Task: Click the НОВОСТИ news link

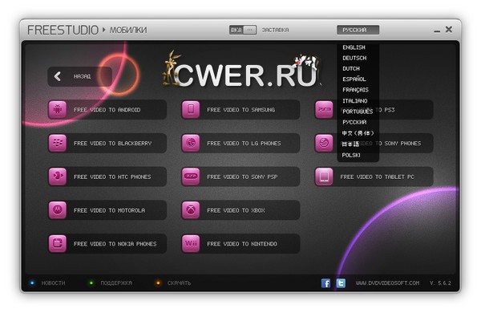Action: [x=53, y=283]
